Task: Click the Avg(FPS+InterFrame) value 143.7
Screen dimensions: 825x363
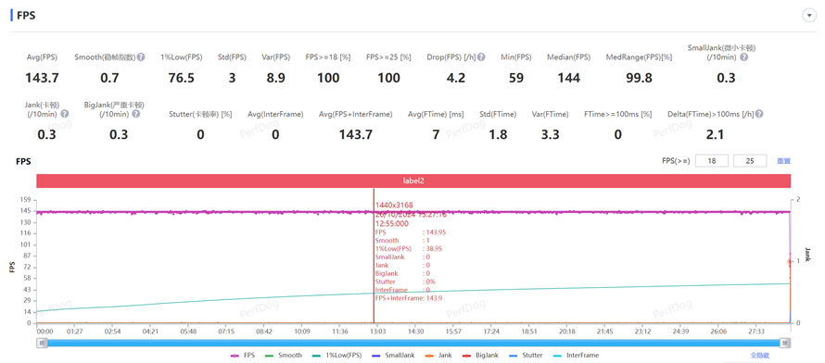Action: [x=356, y=135]
